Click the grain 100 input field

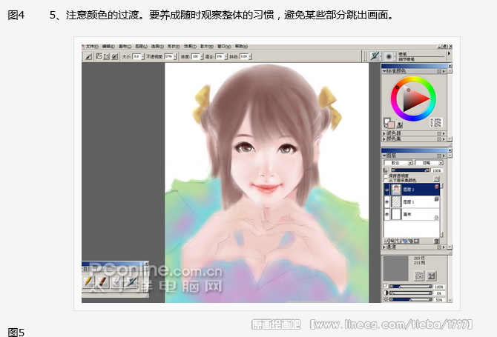196,56
